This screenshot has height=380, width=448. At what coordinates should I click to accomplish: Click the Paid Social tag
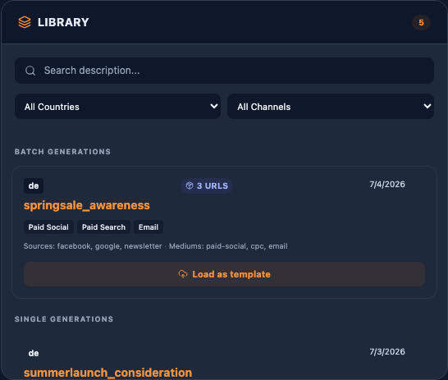click(x=48, y=227)
